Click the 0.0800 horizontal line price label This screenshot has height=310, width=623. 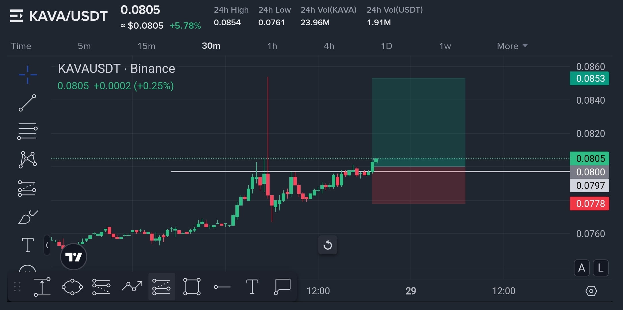coord(589,172)
